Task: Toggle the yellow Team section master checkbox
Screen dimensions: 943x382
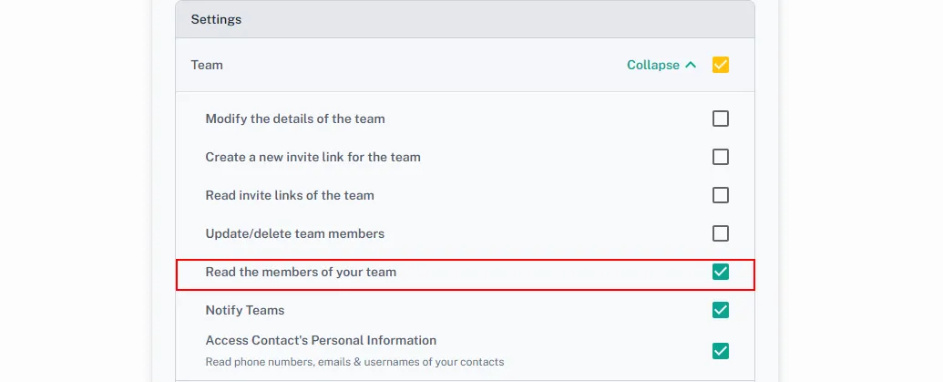Action: 721,65
